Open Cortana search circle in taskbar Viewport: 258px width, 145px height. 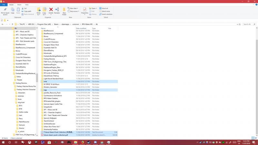(10, 142)
